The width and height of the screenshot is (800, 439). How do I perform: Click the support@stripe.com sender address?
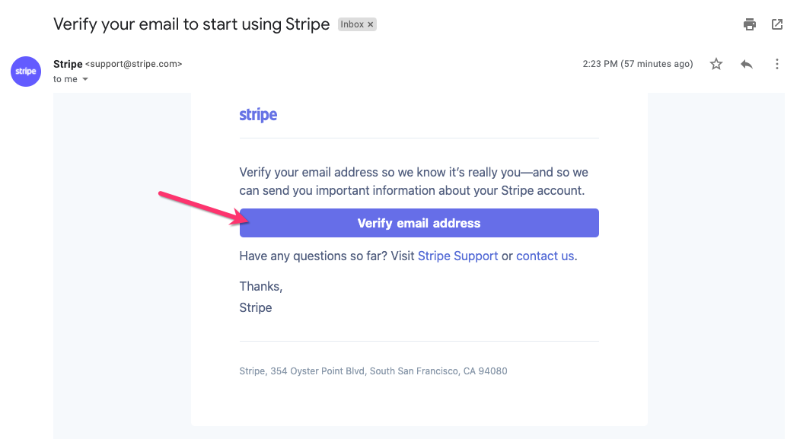click(x=134, y=65)
